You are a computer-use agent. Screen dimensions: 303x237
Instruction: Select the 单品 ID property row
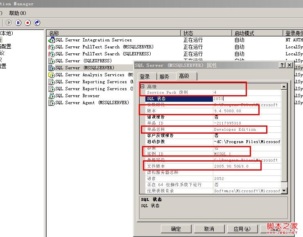[213, 123]
